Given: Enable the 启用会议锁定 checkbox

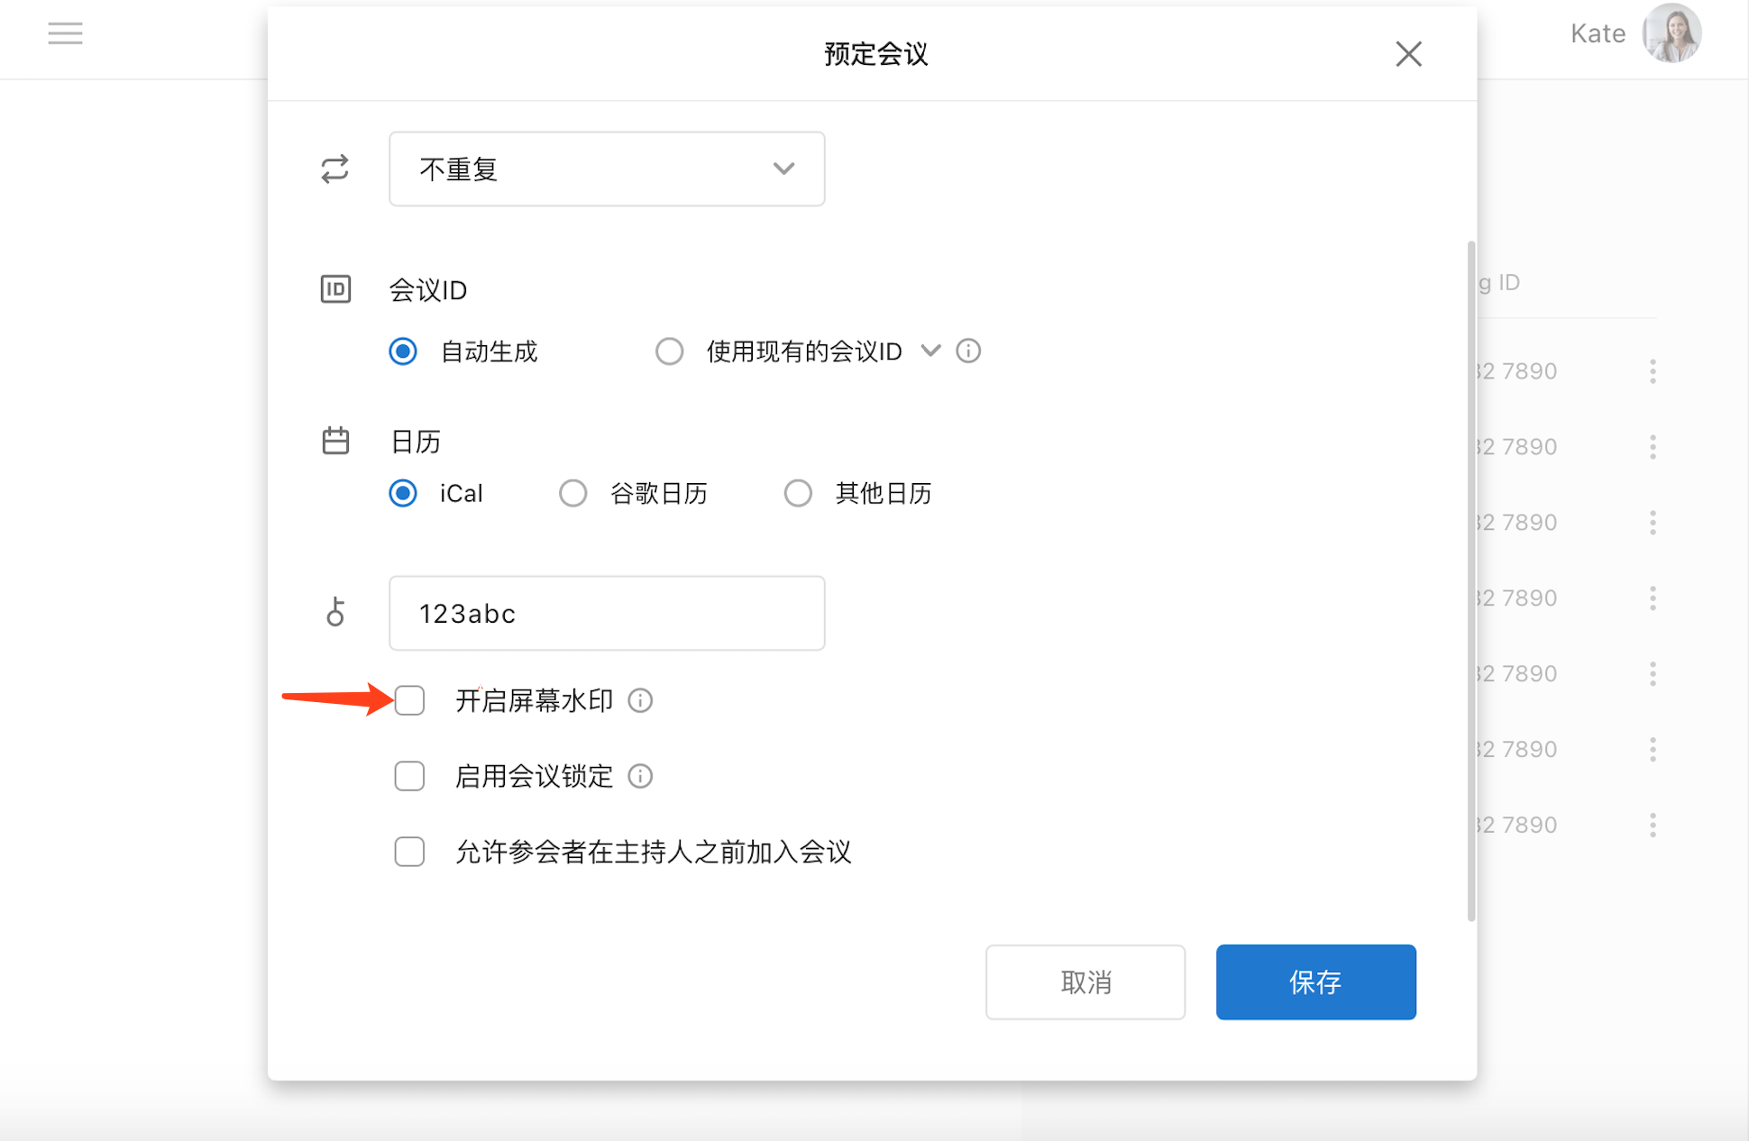Looking at the screenshot, I should coord(409,776).
